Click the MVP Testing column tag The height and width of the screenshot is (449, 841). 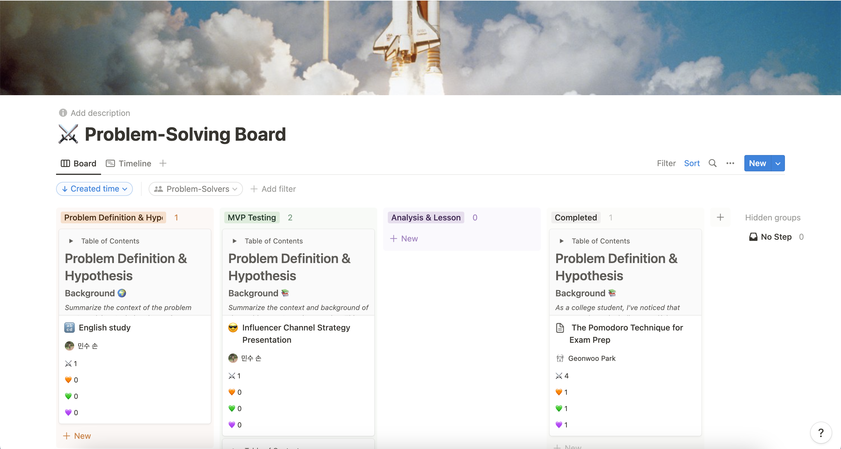click(x=252, y=217)
